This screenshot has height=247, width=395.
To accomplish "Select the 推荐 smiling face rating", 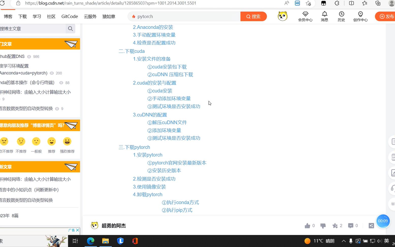I will click(x=52, y=141).
